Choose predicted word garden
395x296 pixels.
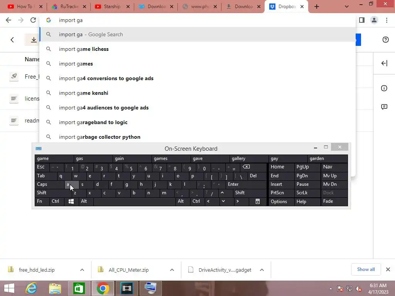tap(327, 158)
